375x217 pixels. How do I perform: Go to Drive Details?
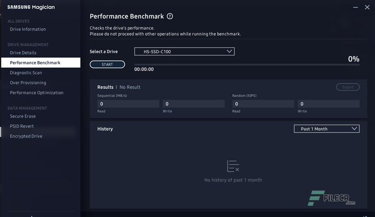23,52
